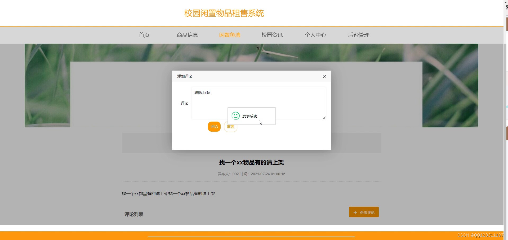Click the site title 校园闲置物品租售系统
The image size is (508, 240).
click(224, 13)
